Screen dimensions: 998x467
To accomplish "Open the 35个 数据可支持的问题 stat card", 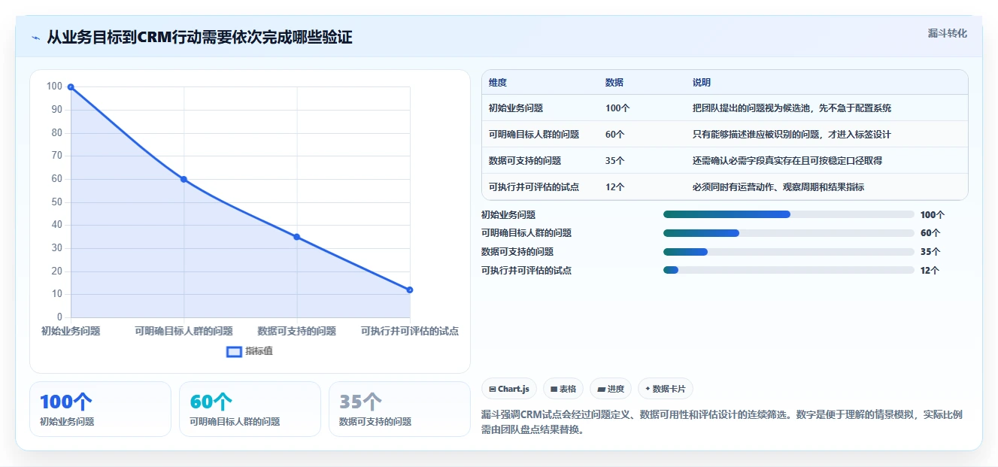I will point(399,409).
